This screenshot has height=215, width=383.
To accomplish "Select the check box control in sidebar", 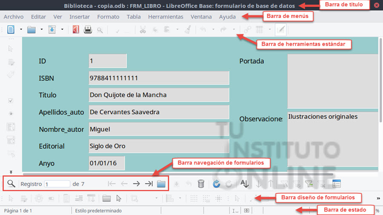I will 11,100.
